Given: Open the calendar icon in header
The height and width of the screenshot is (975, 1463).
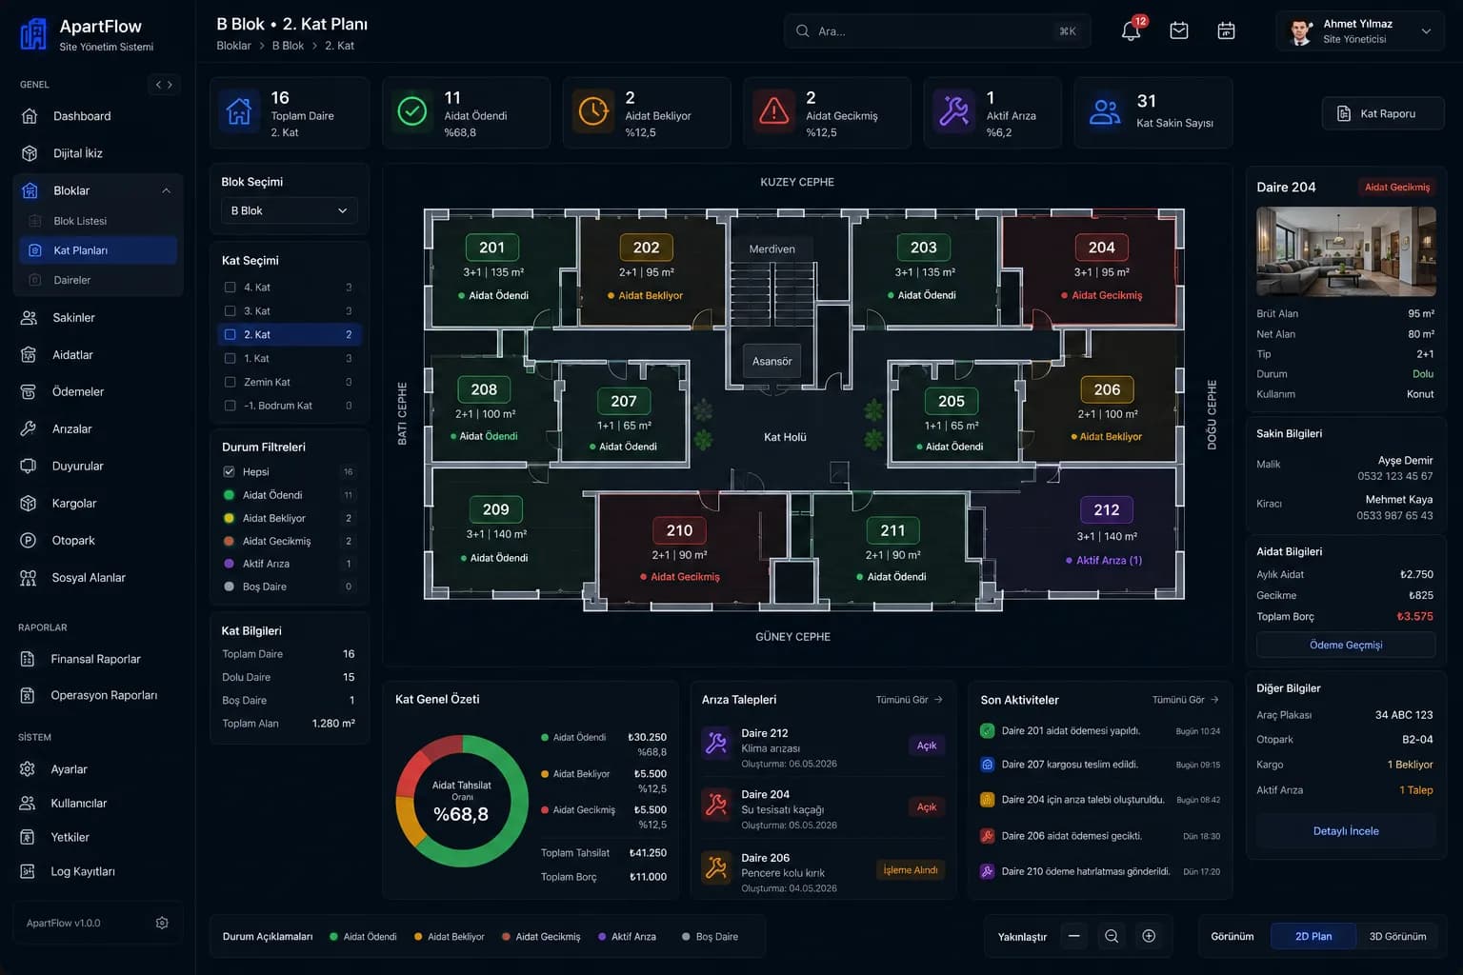Looking at the screenshot, I should (x=1227, y=31).
